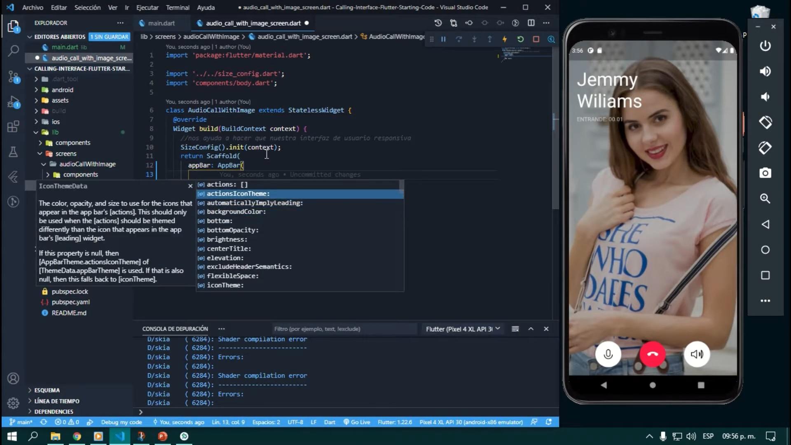Stop the debug session
The height and width of the screenshot is (445, 791).
536,39
